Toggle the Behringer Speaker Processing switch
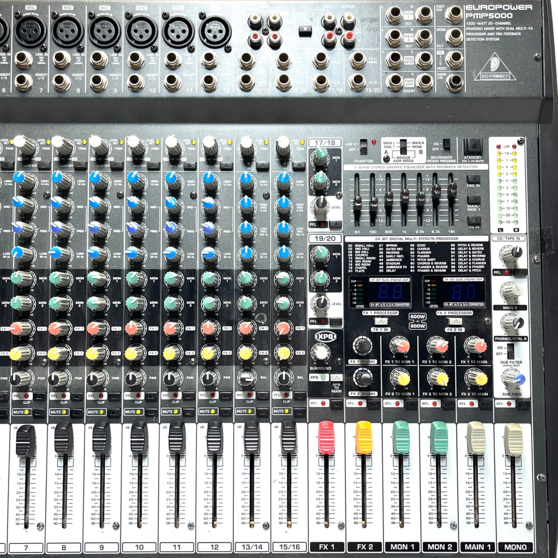 pyautogui.click(x=446, y=144)
